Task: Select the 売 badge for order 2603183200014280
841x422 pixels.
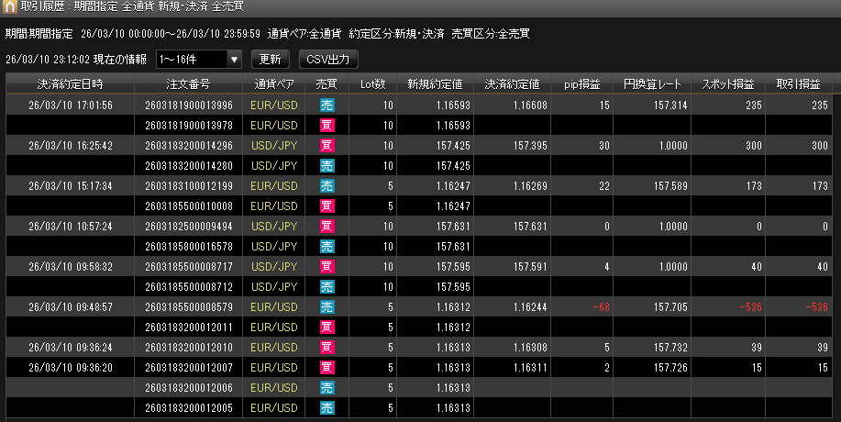Action: pos(326,166)
